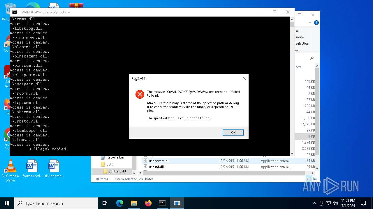Switch to the Command Prompt taskbar icon

[x=162, y=203]
